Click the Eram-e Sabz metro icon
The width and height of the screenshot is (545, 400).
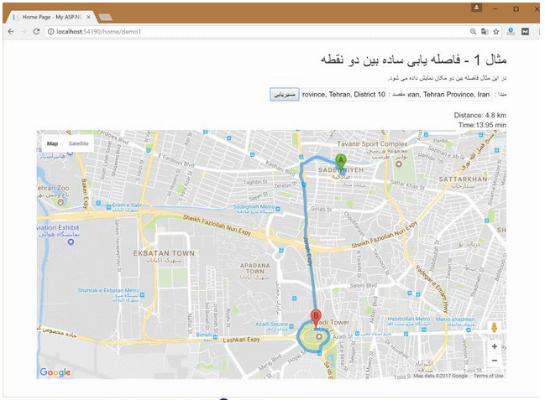click(107, 207)
